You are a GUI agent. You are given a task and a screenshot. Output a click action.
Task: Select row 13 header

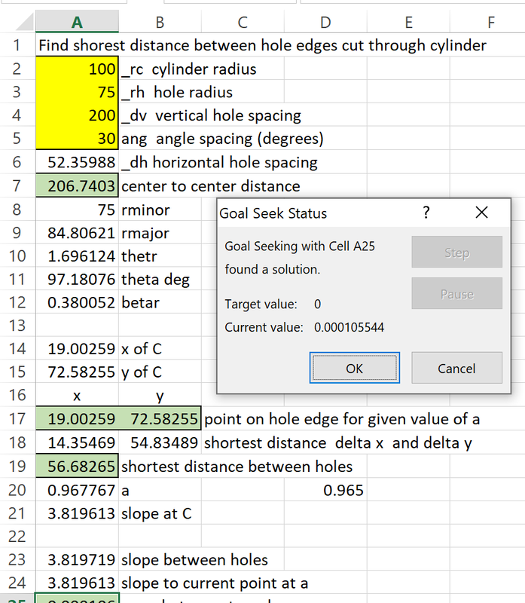point(17,326)
